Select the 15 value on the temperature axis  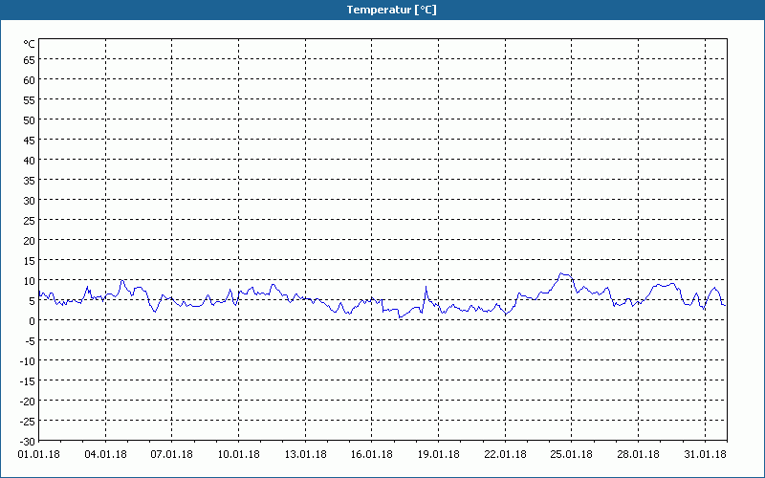pyautogui.click(x=30, y=260)
